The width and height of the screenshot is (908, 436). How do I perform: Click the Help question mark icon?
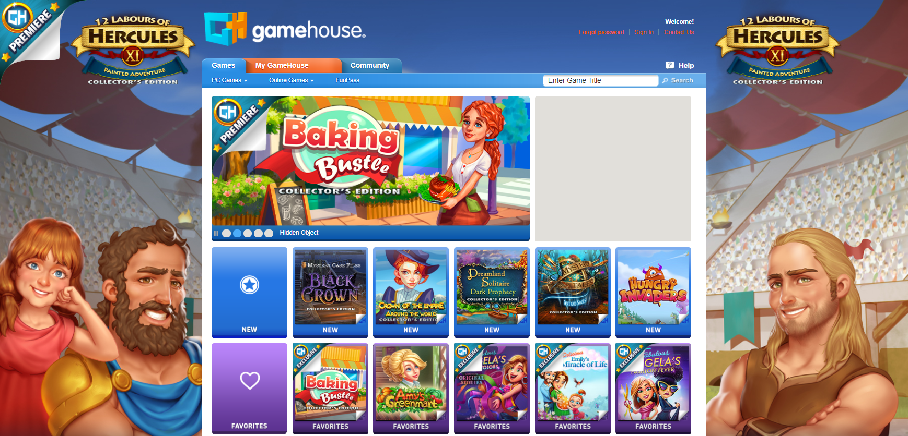[x=670, y=65]
